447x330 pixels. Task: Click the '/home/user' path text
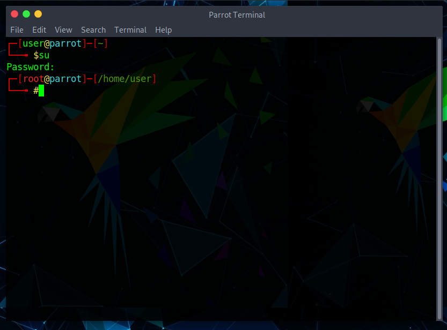124,79
